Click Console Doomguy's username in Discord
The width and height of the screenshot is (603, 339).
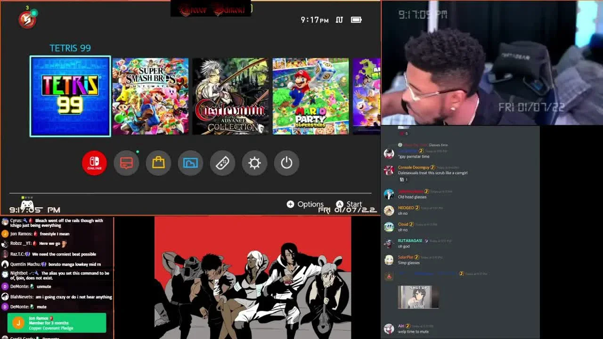[413, 168]
